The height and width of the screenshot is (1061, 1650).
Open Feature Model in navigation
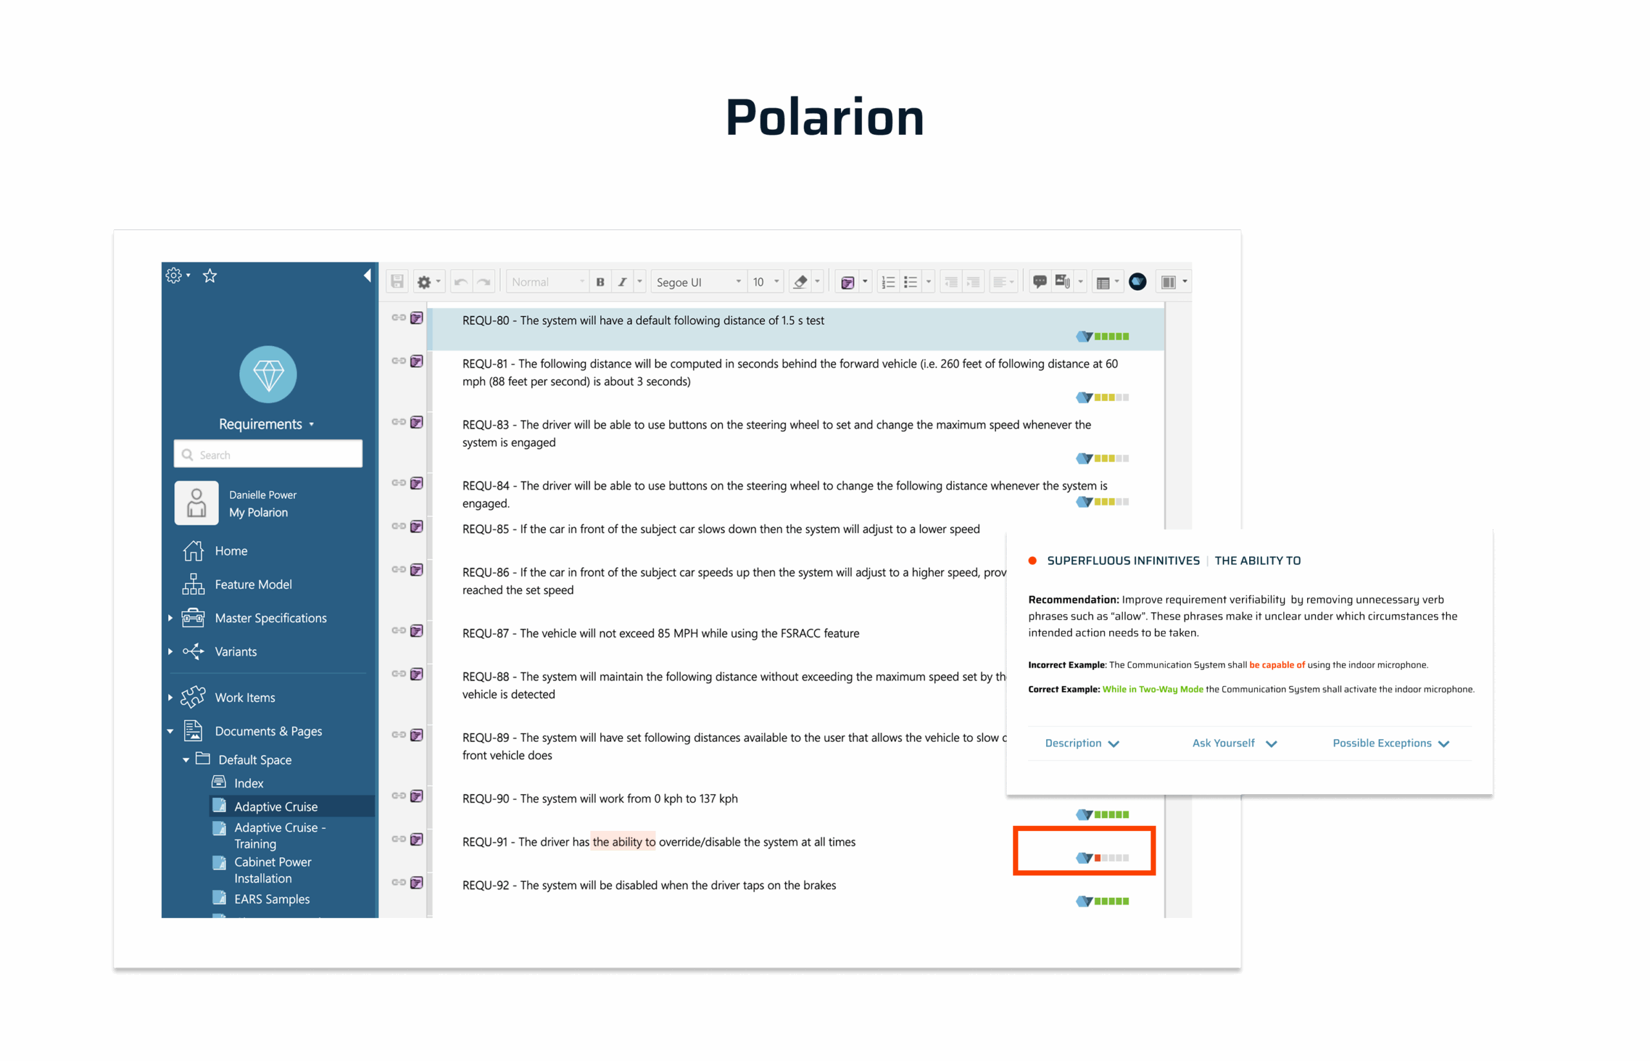(253, 584)
